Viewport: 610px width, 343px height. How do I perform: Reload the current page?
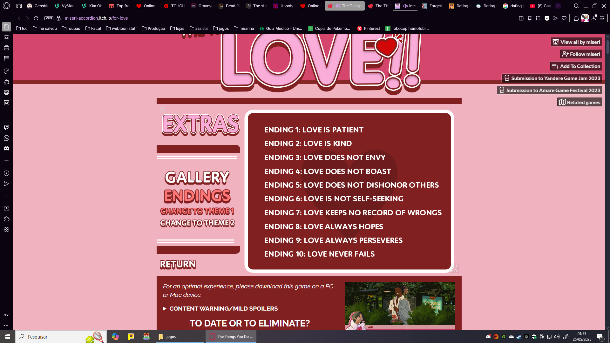[36, 18]
